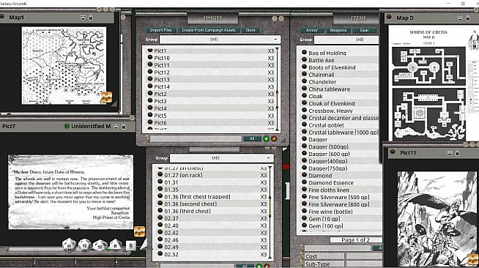This screenshot has width=479, height=268.
Task: Open the Pict1 link icon in Images list
Action: [x=150, y=51]
